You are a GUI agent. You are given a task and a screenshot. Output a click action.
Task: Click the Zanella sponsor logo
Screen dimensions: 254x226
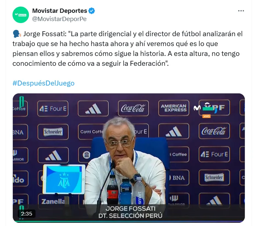click(x=53, y=202)
